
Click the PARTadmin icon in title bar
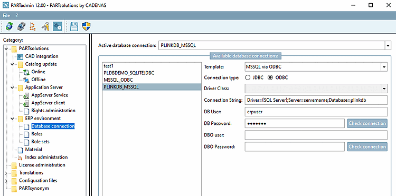coord(6,5)
